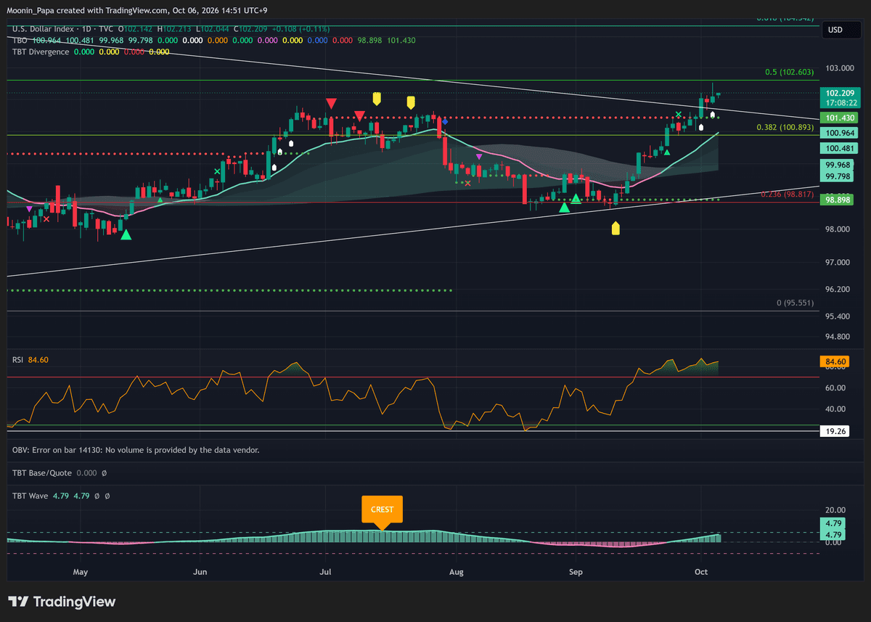Click the current price label 102.209
The height and width of the screenshot is (622, 871).
pyautogui.click(x=838, y=93)
